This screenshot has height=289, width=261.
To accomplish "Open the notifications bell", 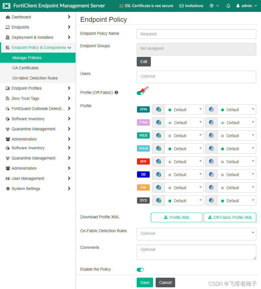I will pyautogui.click(x=228, y=6).
